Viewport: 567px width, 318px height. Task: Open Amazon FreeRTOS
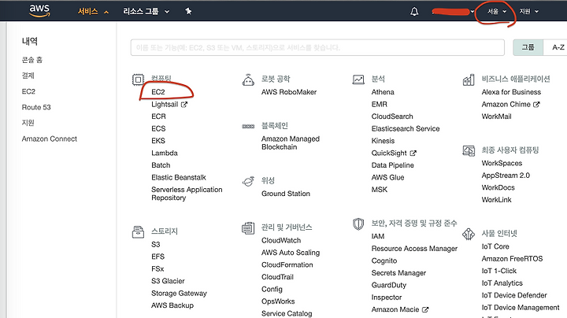point(512,259)
